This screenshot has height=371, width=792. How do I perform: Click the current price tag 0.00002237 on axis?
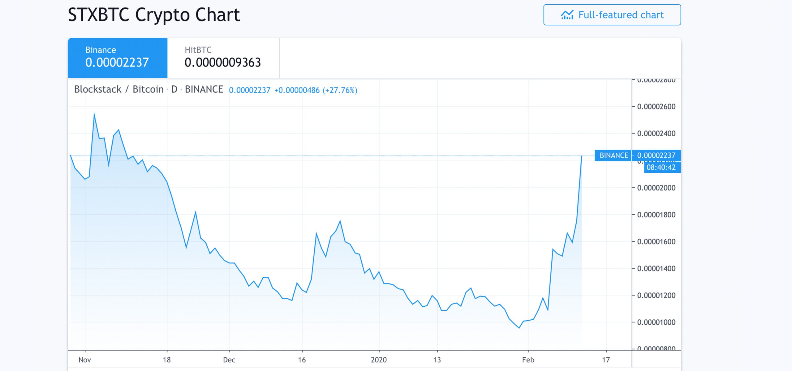click(656, 156)
